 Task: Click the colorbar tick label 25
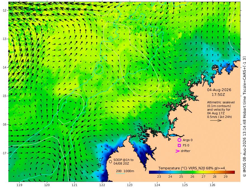tap(181, 177)
